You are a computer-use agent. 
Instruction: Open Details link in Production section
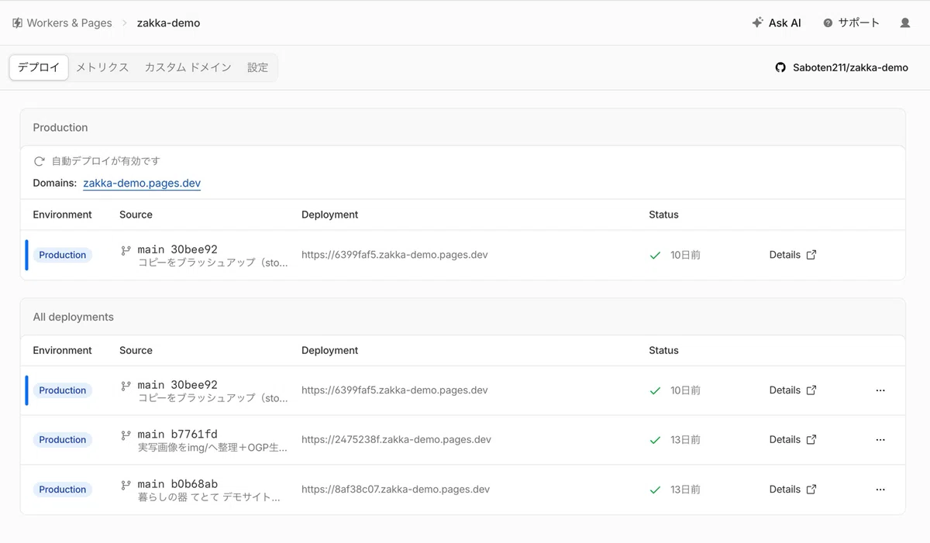[x=784, y=255]
